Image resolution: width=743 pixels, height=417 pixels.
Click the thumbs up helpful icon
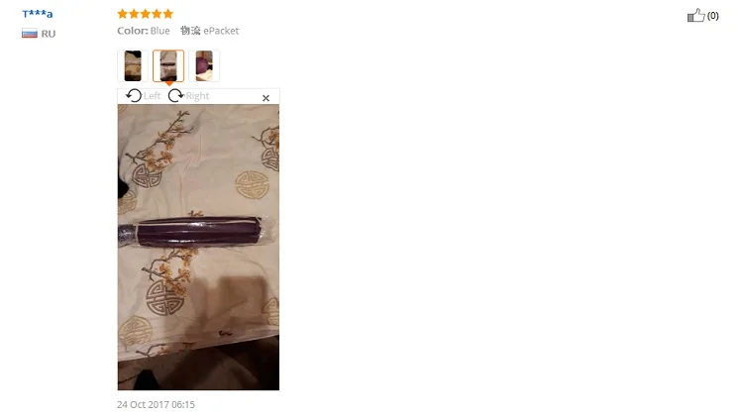695,15
